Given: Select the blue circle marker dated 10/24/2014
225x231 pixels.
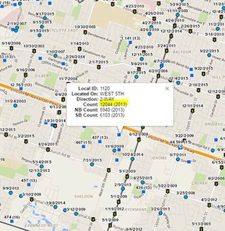Looking at the screenshot, I should (x=132, y=159).
